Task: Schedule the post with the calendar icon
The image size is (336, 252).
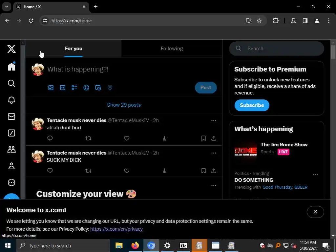Action: tap(98, 87)
